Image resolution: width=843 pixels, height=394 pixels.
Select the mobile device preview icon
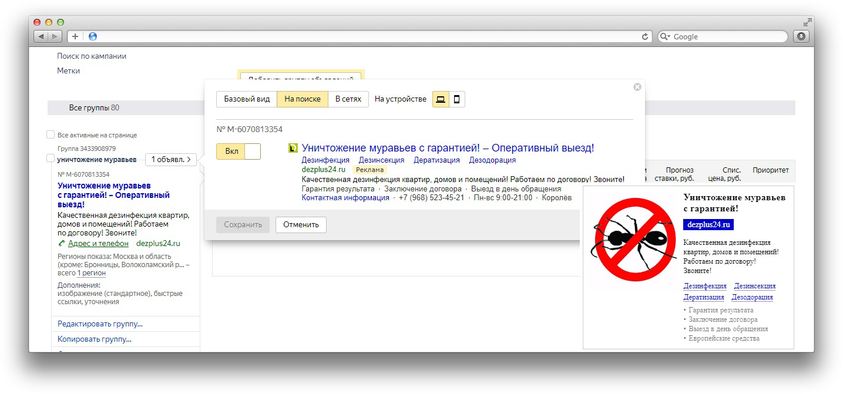tap(456, 99)
